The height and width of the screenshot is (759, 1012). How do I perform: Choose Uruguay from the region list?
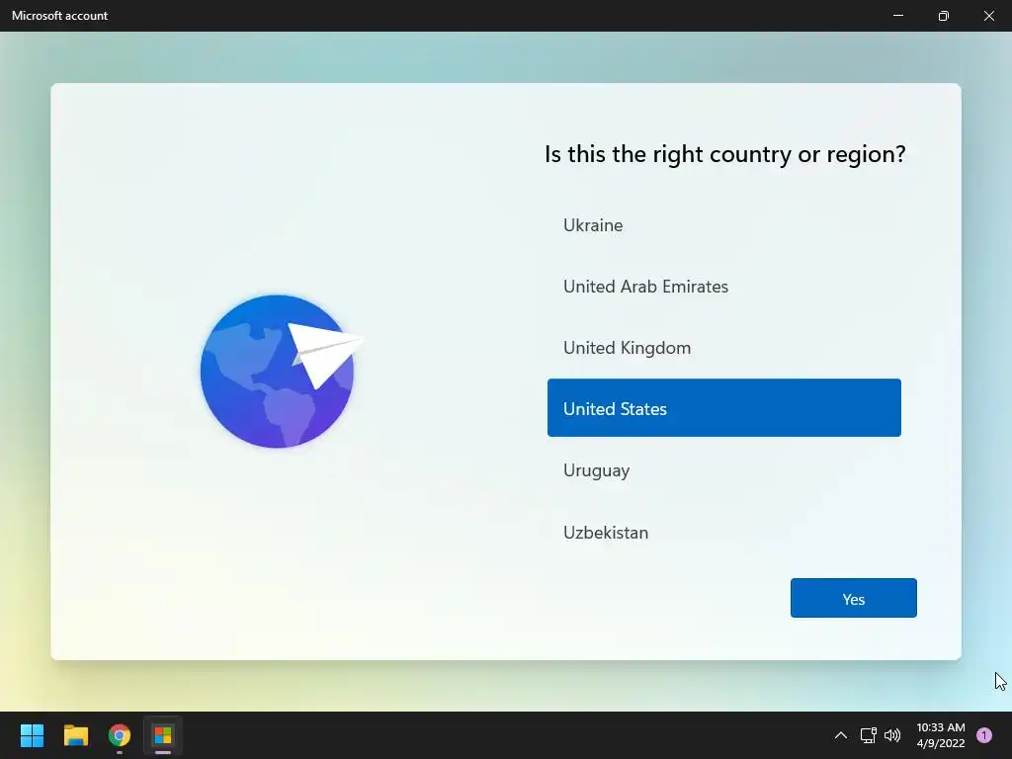[723, 470]
